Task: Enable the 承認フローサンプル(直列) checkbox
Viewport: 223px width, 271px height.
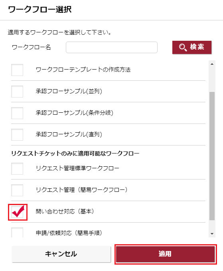Action: (17, 135)
